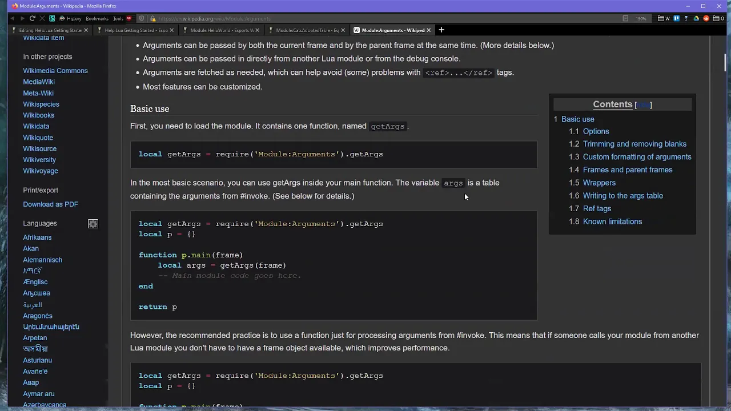Go back with the browser back arrow
This screenshot has width=731, height=411.
[13, 18]
